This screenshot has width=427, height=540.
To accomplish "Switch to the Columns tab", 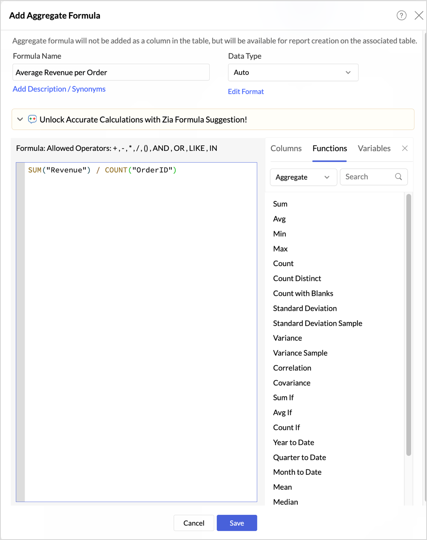I will [286, 148].
